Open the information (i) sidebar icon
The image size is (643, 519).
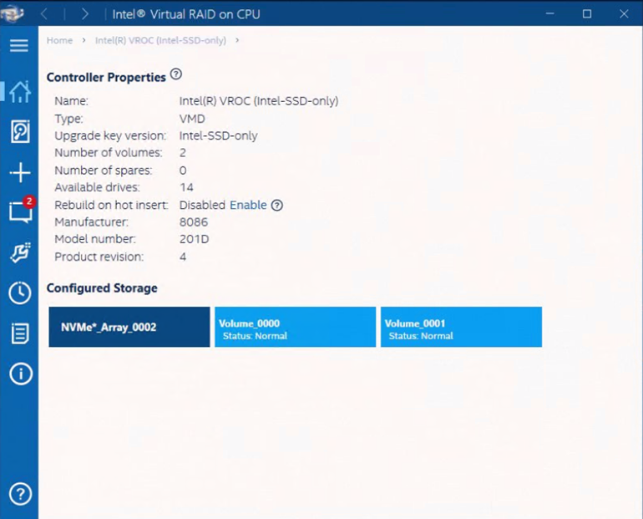pyautogui.click(x=19, y=374)
